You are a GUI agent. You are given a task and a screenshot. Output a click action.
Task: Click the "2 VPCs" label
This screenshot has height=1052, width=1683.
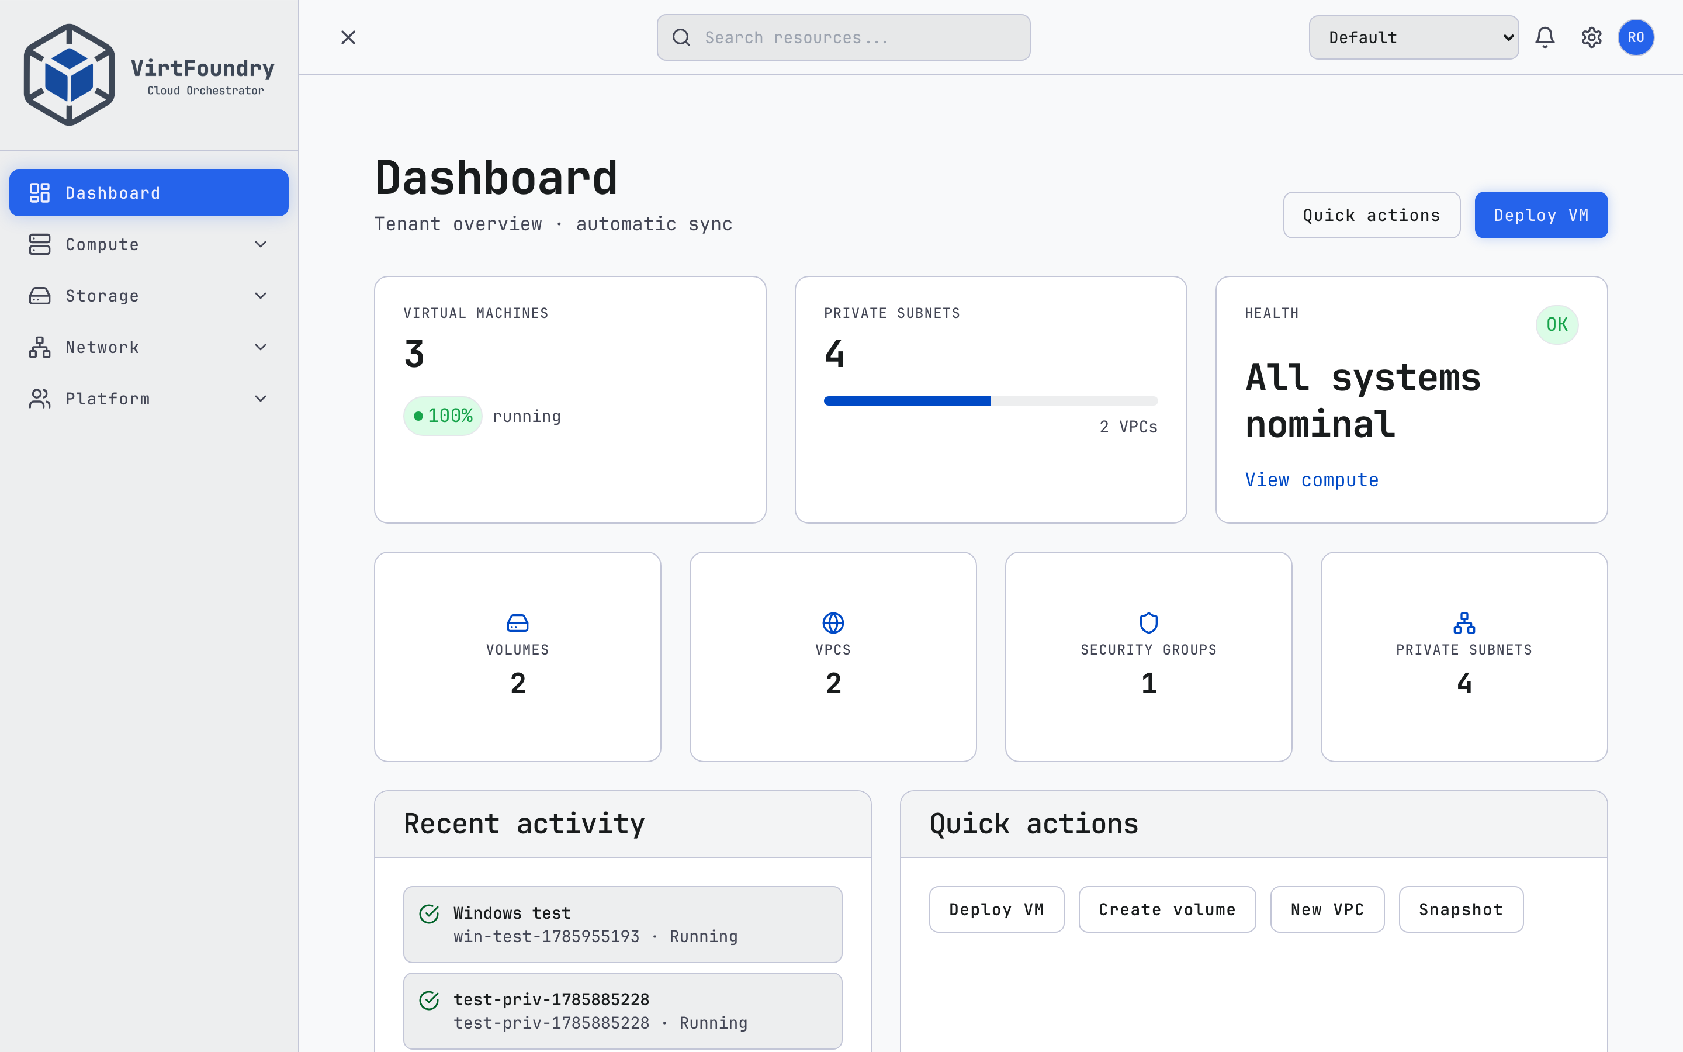click(x=1128, y=427)
